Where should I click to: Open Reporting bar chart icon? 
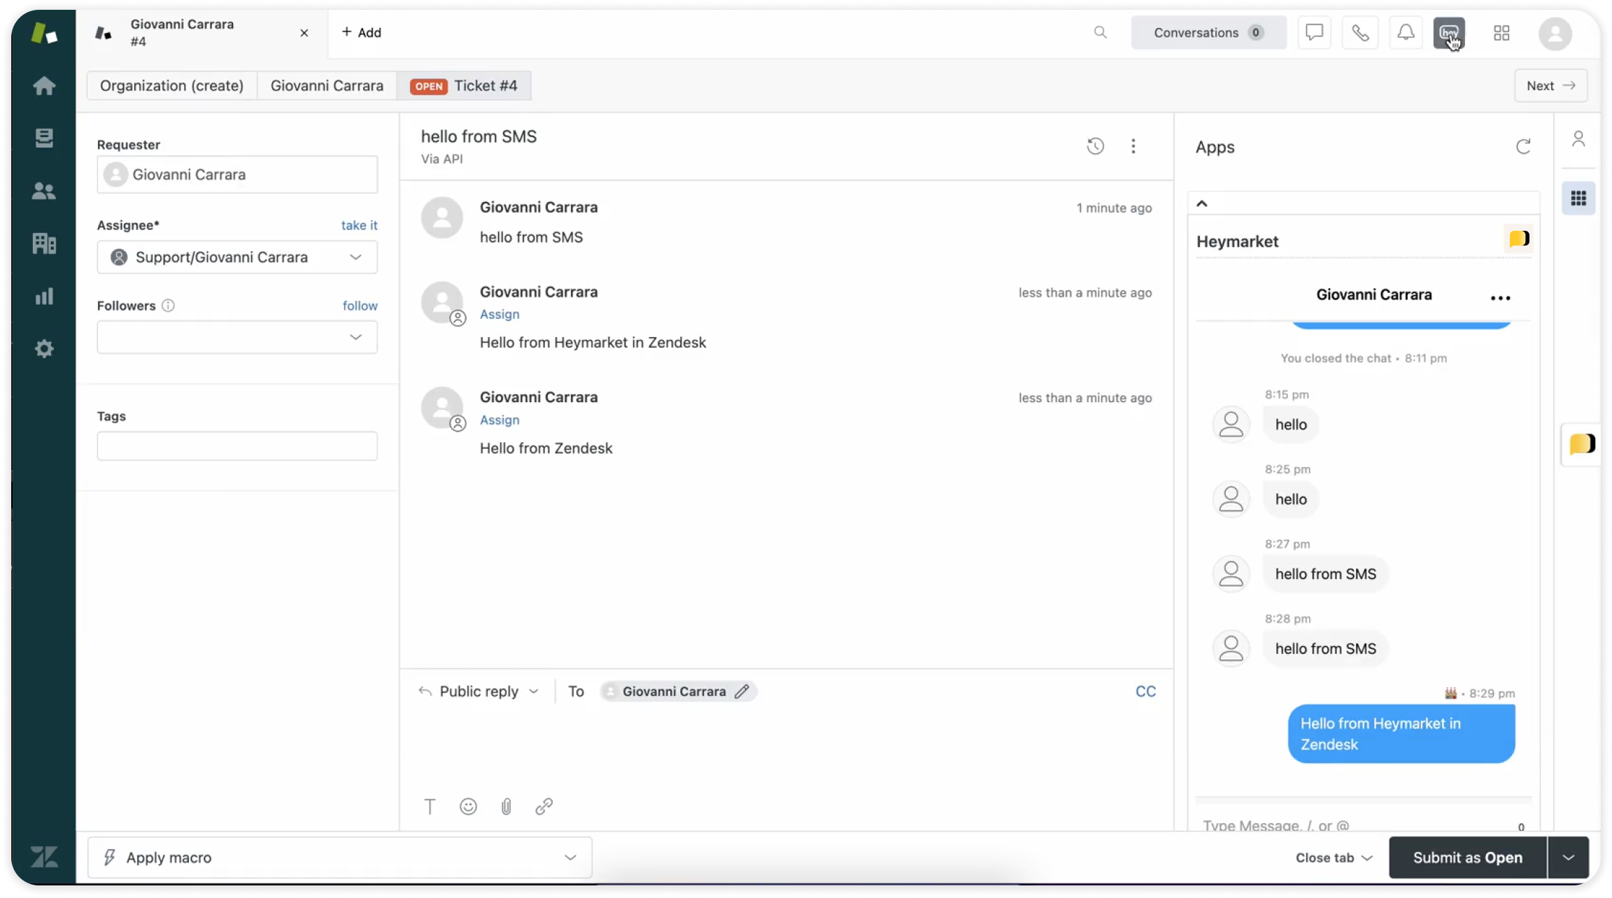point(44,297)
